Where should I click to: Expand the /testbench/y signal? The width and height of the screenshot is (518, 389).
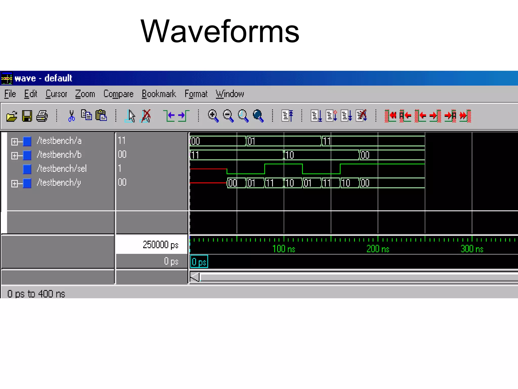(x=14, y=183)
